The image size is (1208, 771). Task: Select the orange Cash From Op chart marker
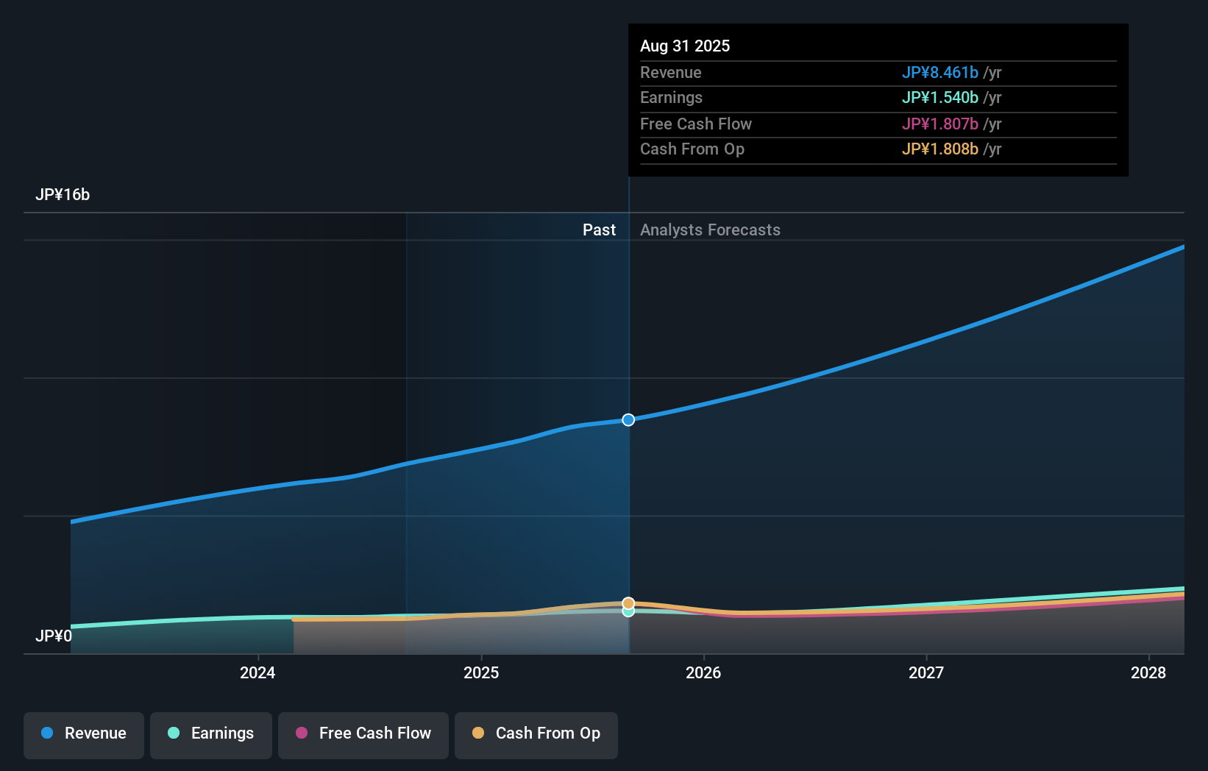click(628, 602)
